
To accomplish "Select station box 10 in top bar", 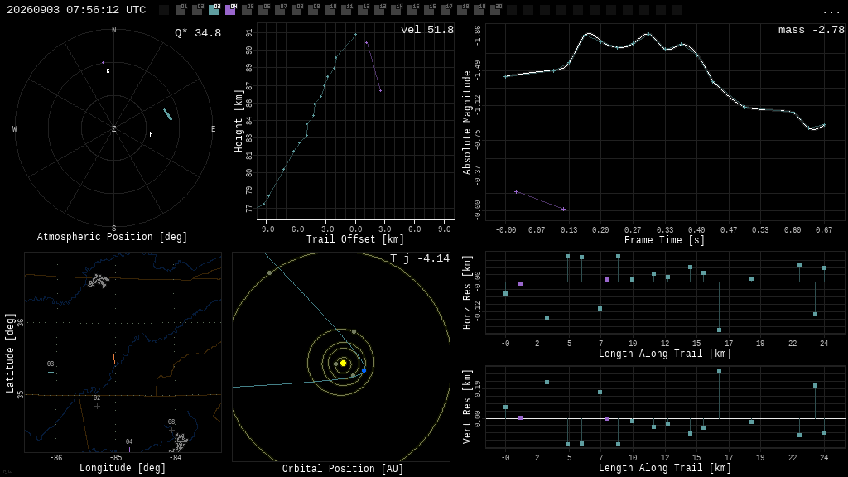I will 330,10.
